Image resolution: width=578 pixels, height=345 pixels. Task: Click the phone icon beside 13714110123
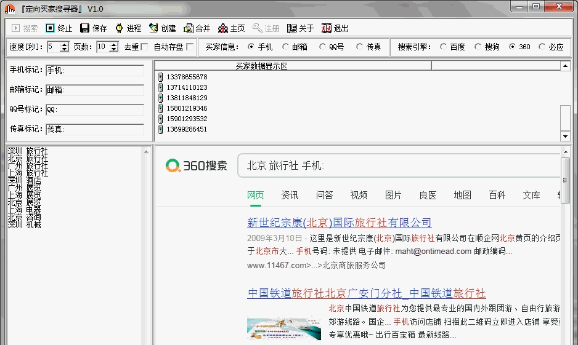[x=160, y=87]
